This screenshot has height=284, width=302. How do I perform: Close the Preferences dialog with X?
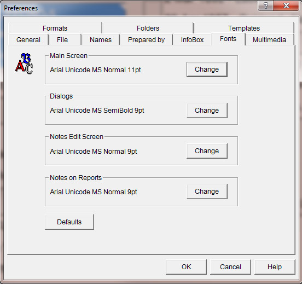[x=286, y=5]
